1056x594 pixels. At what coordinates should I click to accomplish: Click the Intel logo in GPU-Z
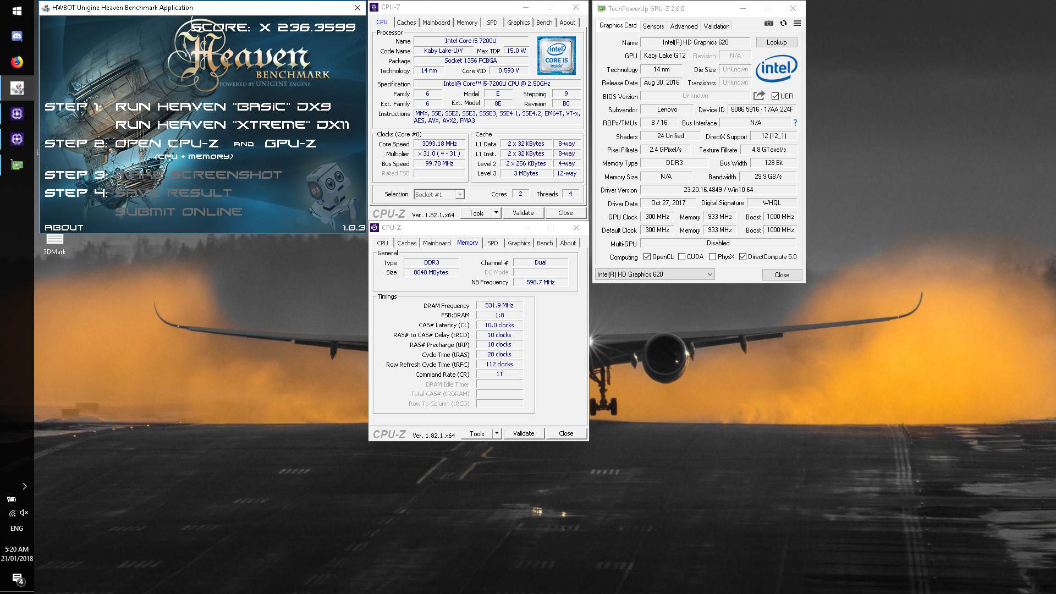click(x=776, y=68)
